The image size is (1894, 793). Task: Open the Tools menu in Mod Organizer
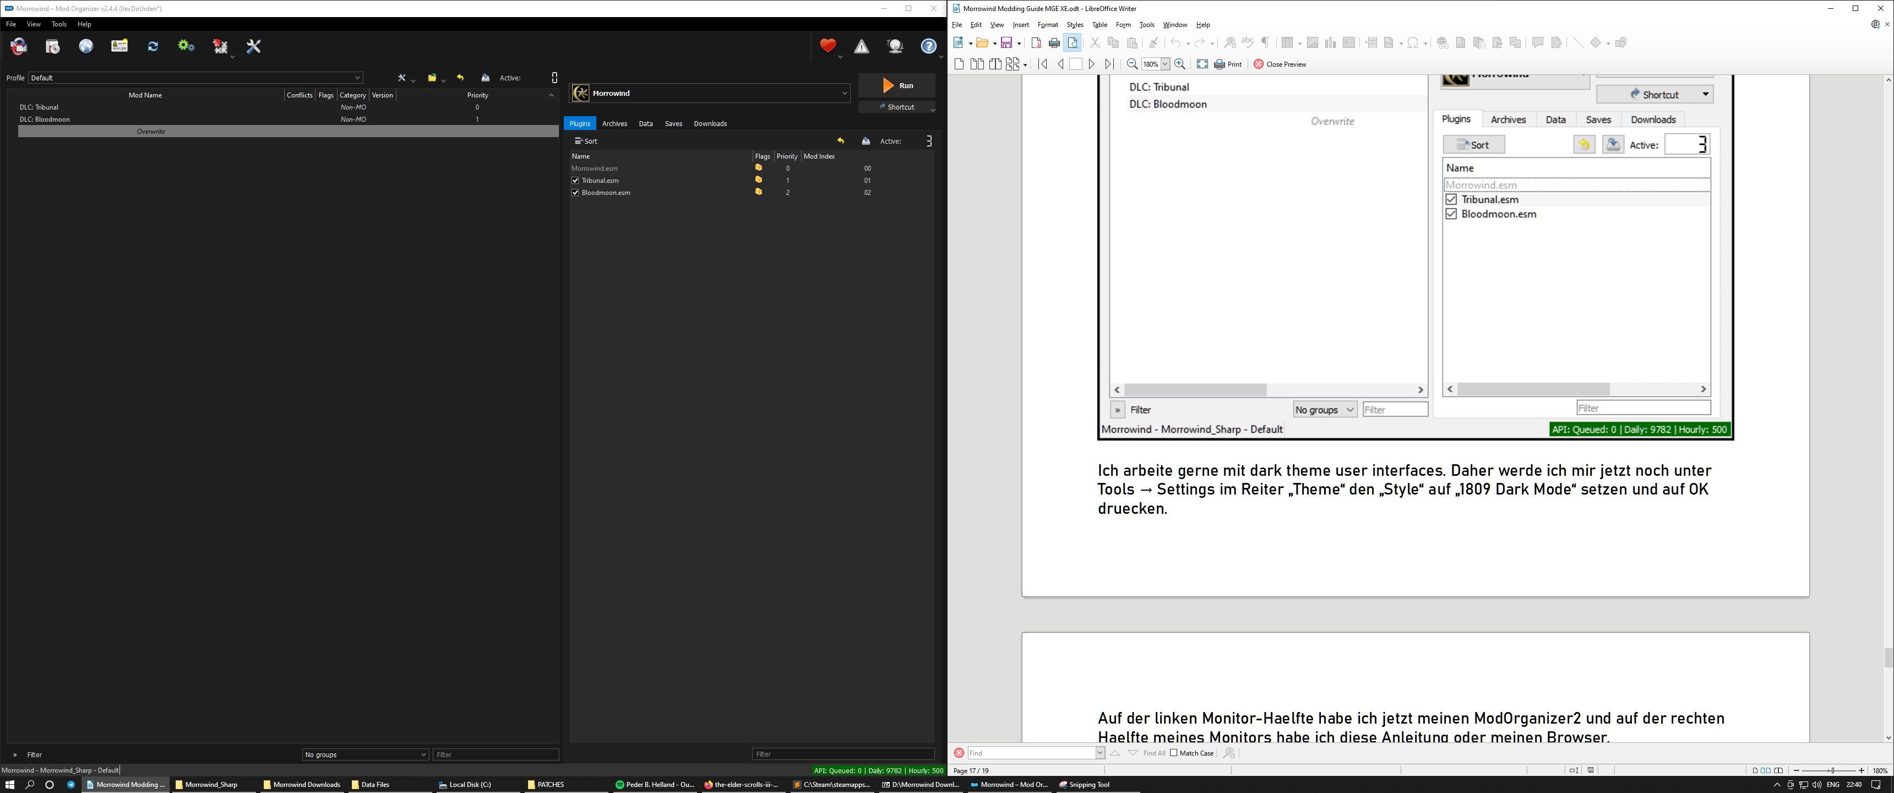[x=59, y=24]
